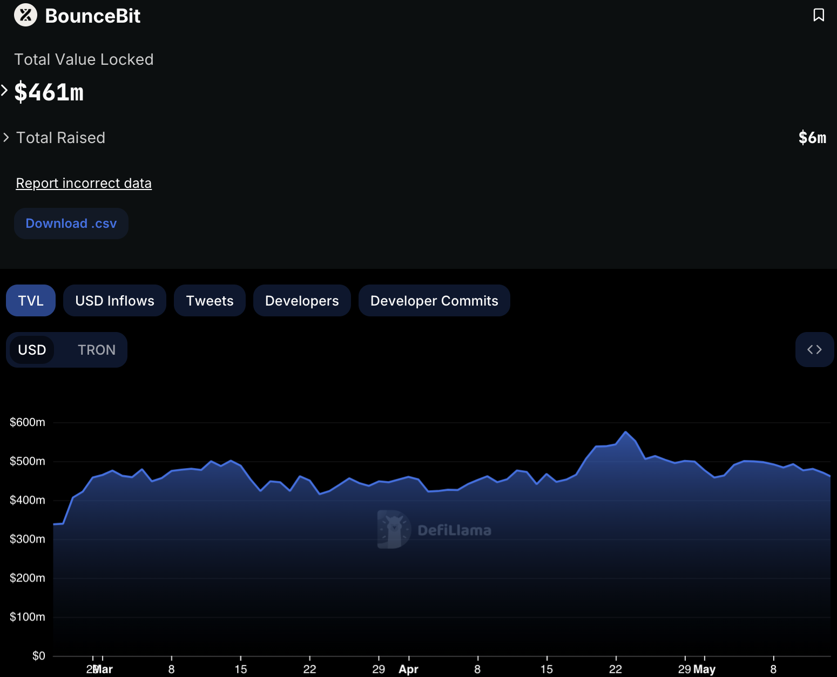Select the TVL chart tab
Screen dimensions: 837x677
click(31, 301)
